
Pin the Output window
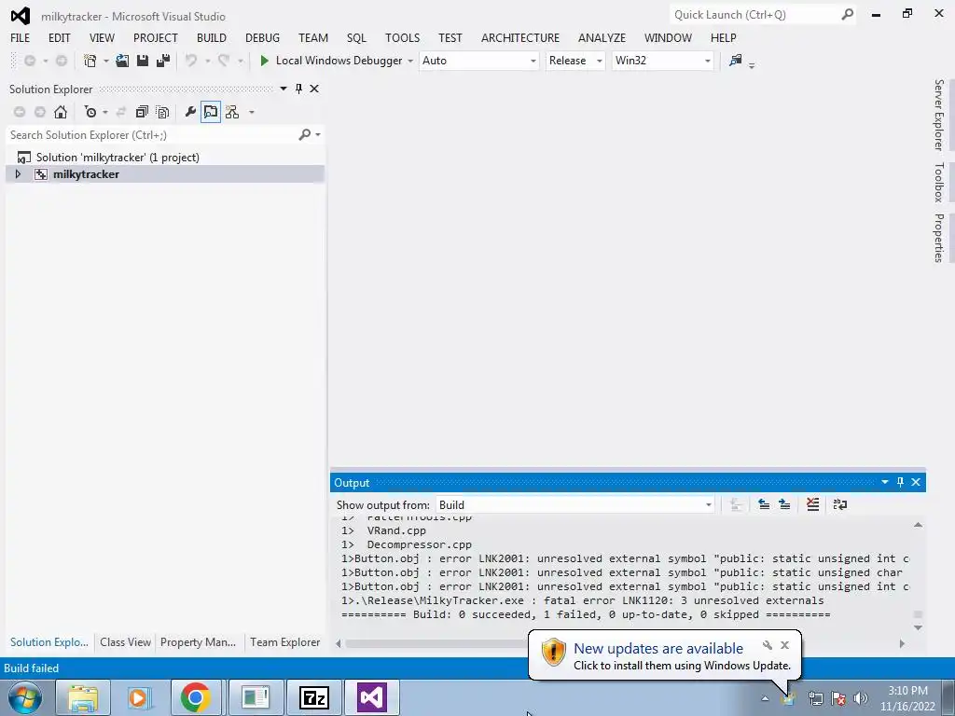click(900, 482)
